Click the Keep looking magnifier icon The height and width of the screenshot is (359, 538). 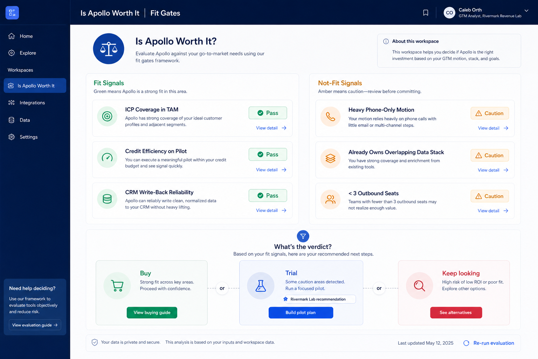[x=420, y=286]
